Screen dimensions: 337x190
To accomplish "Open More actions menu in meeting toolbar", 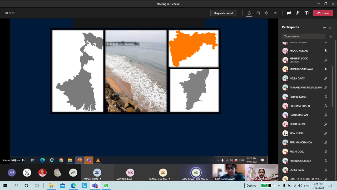I will point(275,13).
